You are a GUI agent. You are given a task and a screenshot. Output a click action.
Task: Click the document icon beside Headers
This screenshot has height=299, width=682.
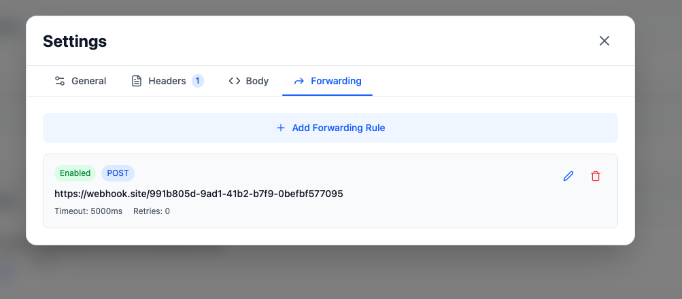[x=137, y=81]
